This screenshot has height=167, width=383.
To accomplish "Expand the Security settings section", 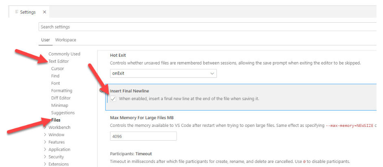I will pos(45,157).
